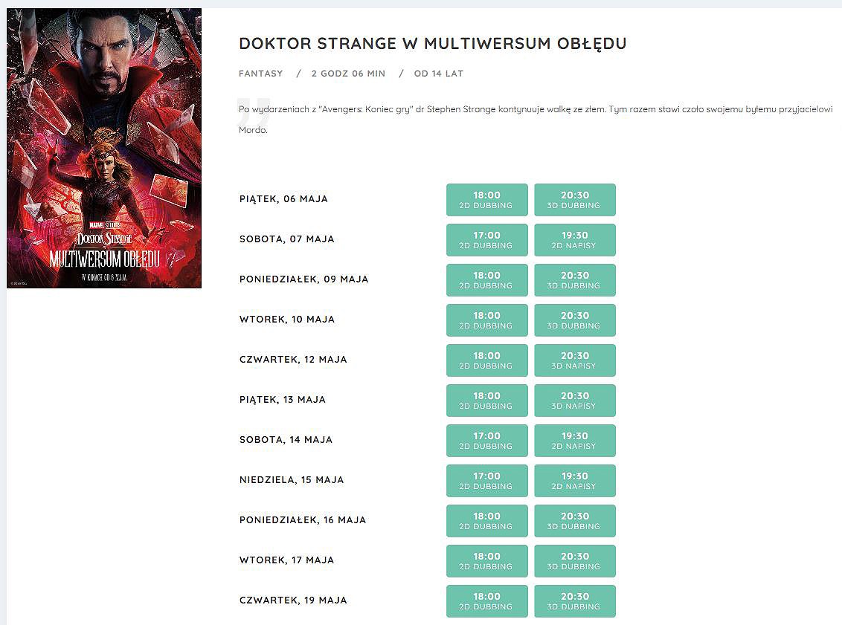842x625 pixels.
Task: Book Monday 09 May 20:30 3D dubbing
Action: coord(574,280)
